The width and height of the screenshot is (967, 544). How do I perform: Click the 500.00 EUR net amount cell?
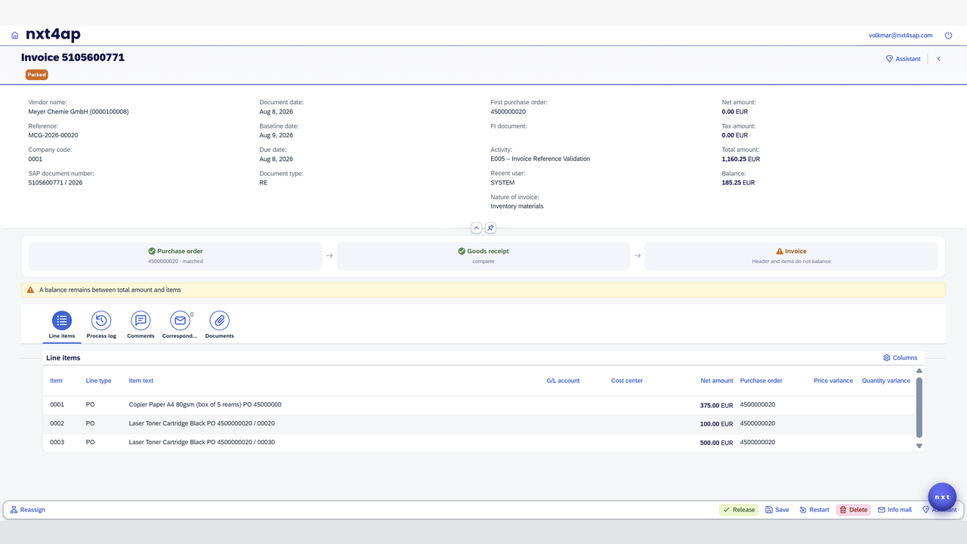716,444
